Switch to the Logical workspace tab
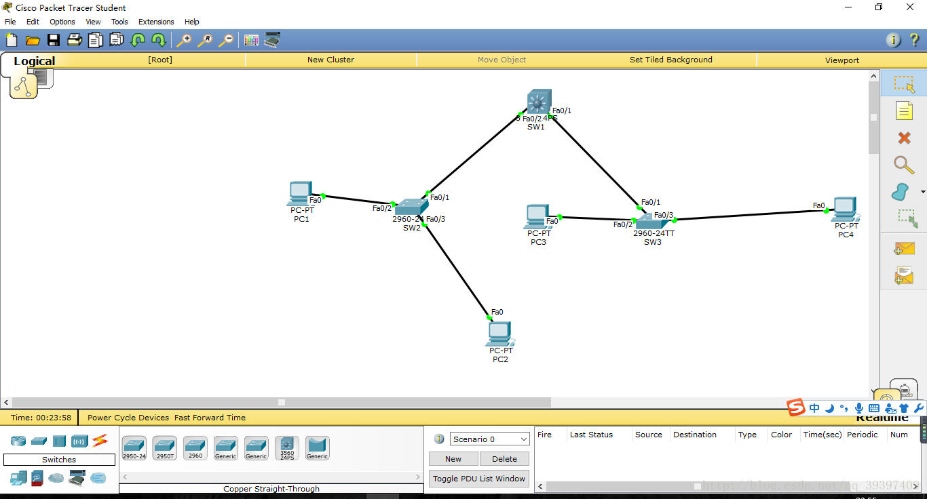Viewport: 927px width, 499px height. (x=34, y=61)
